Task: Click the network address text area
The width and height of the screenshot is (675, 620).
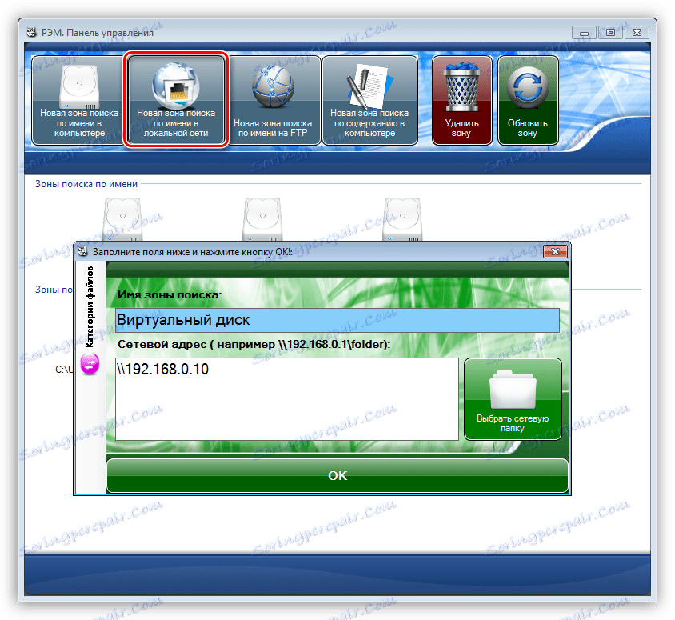Action: 287,399
